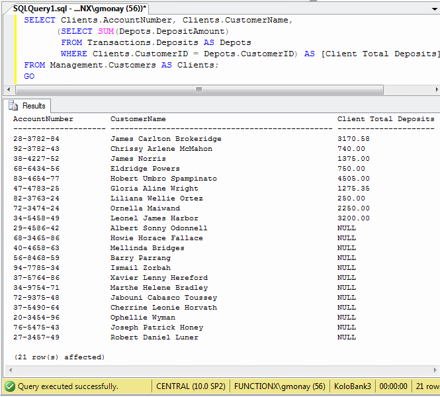
Task: Click the NULL value for Howie Horace Fallace
Action: pos(347,238)
